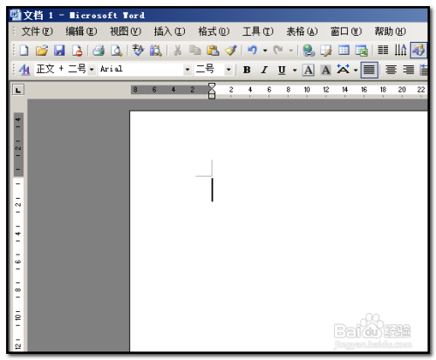Viewport: 436px width, 360px height.
Task: Click inside the Arial font name field
Action: (141, 70)
